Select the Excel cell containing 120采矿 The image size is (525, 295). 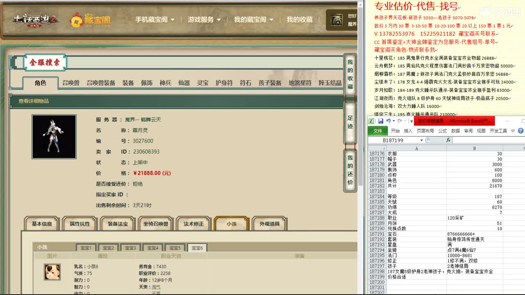click(x=475, y=218)
